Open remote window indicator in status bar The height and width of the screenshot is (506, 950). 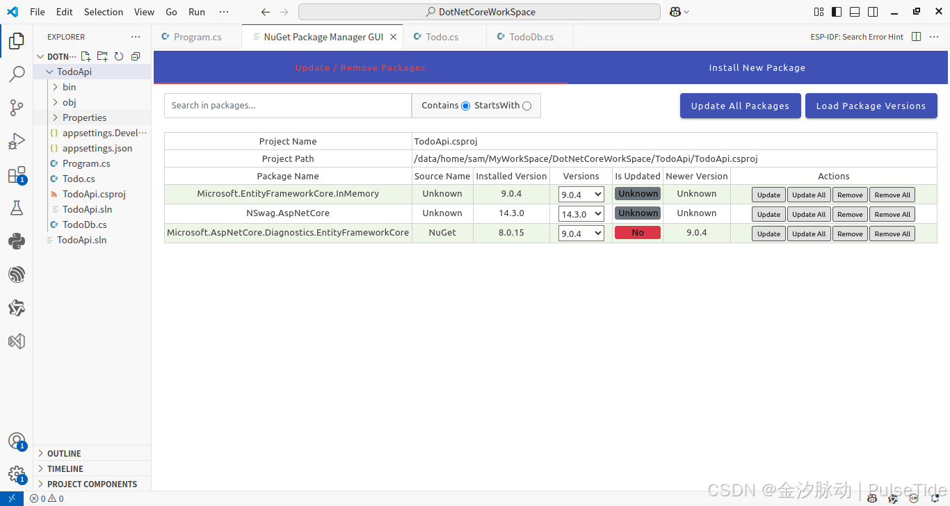[12, 498]
